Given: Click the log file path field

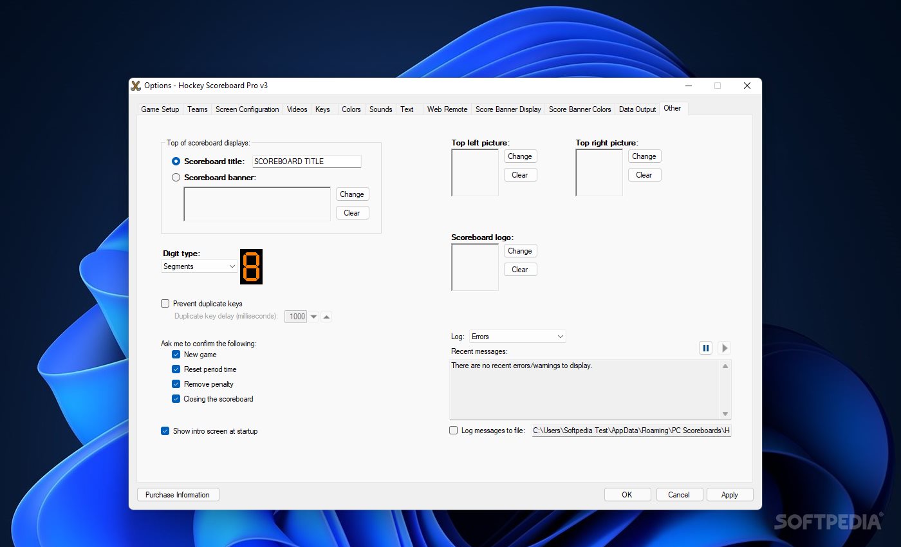Looking at the screenshot, I should point(631,431).
